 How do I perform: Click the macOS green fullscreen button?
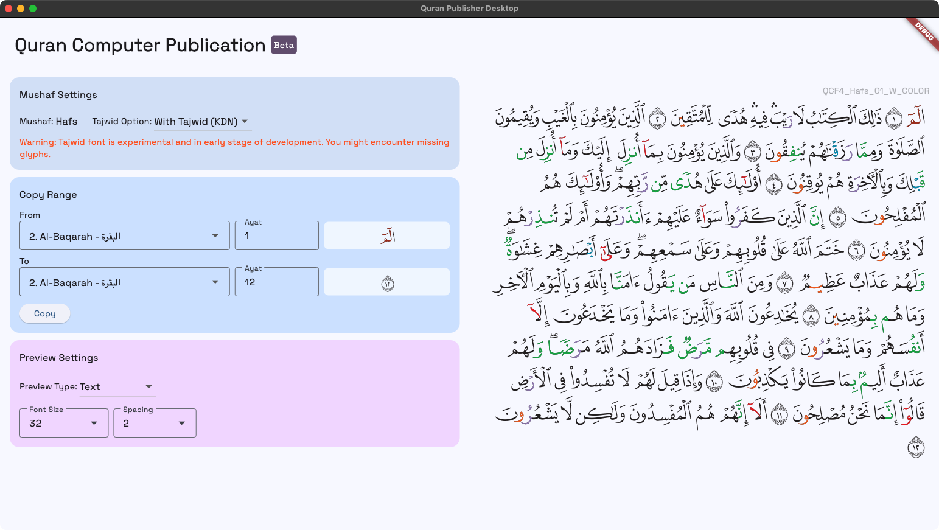pos(33,9)
